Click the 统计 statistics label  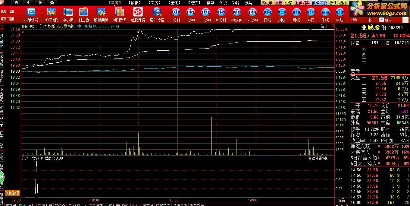pyautogui.click(x=324, y=26)
